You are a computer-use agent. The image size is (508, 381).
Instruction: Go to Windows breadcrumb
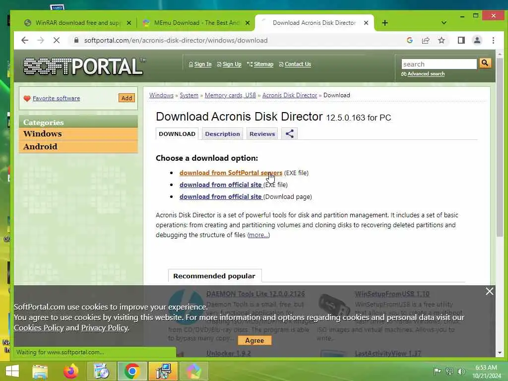tap(161, 95)
